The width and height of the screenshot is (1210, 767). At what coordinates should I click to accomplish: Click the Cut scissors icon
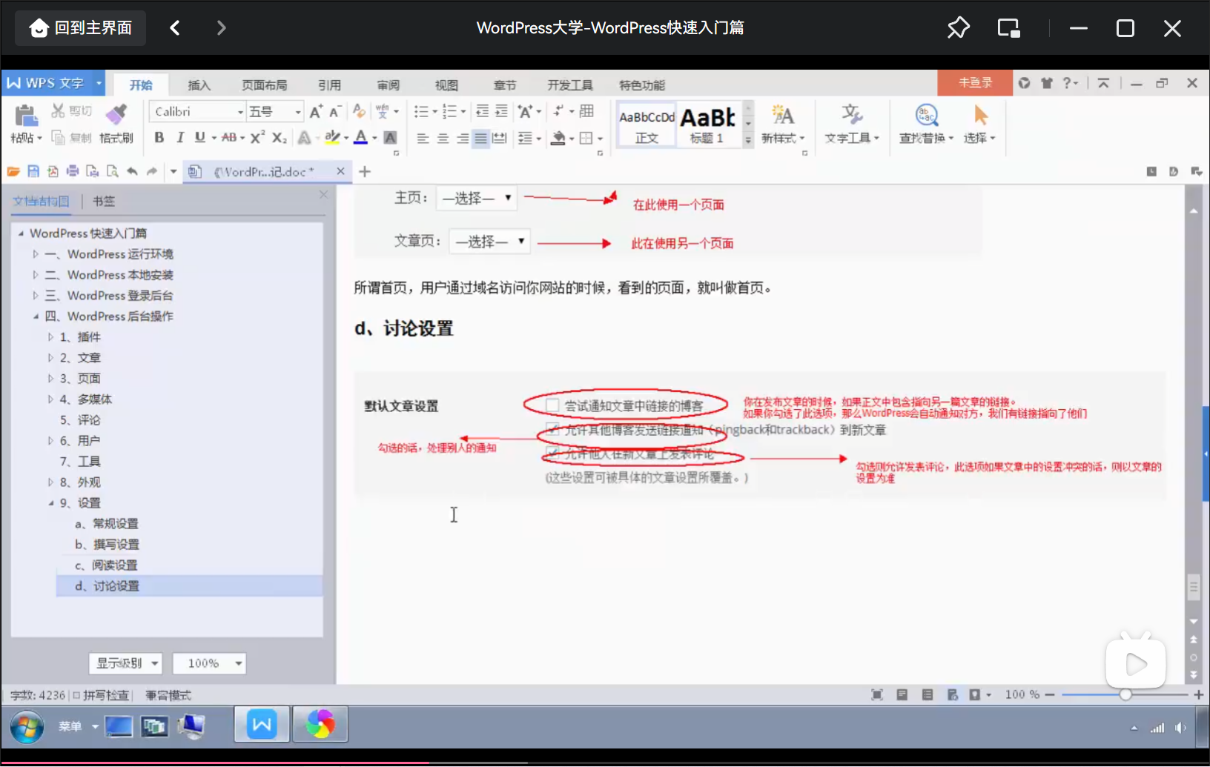pos(58,111)
